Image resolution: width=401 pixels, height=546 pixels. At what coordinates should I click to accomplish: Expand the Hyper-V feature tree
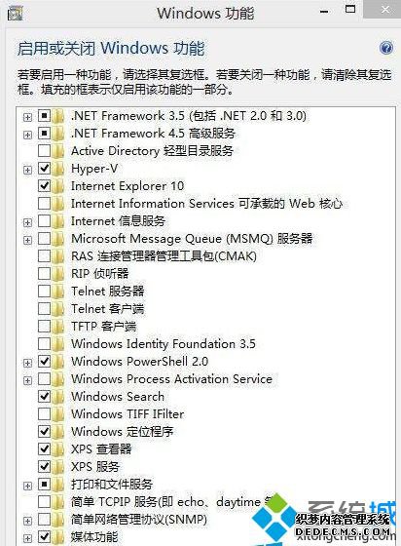[x=27, y=170]
